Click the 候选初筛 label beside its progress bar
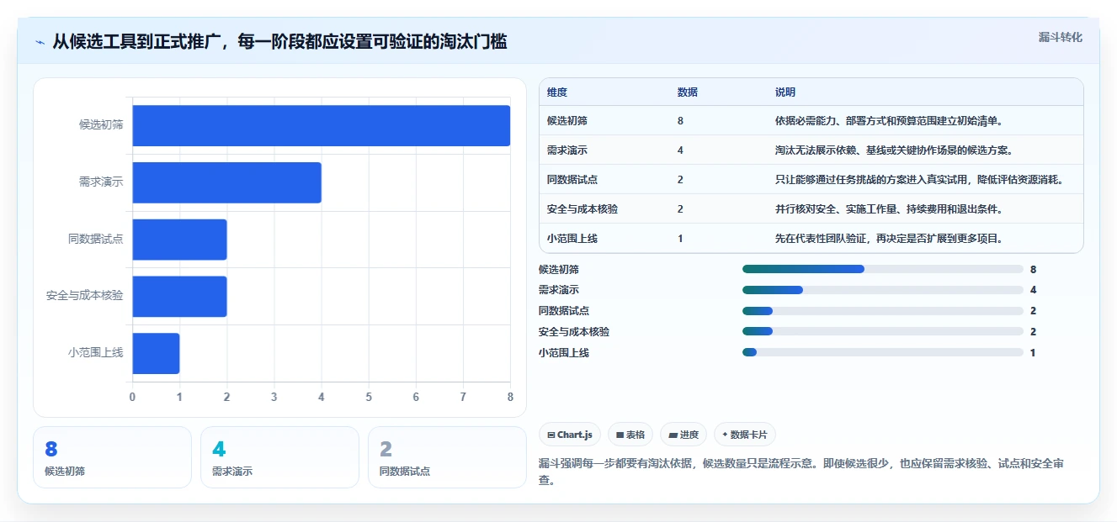 [x=559, y=270]
